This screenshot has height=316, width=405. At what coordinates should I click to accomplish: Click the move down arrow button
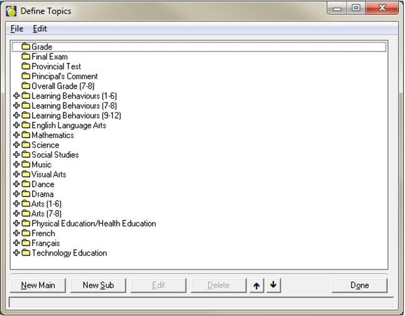273,285
